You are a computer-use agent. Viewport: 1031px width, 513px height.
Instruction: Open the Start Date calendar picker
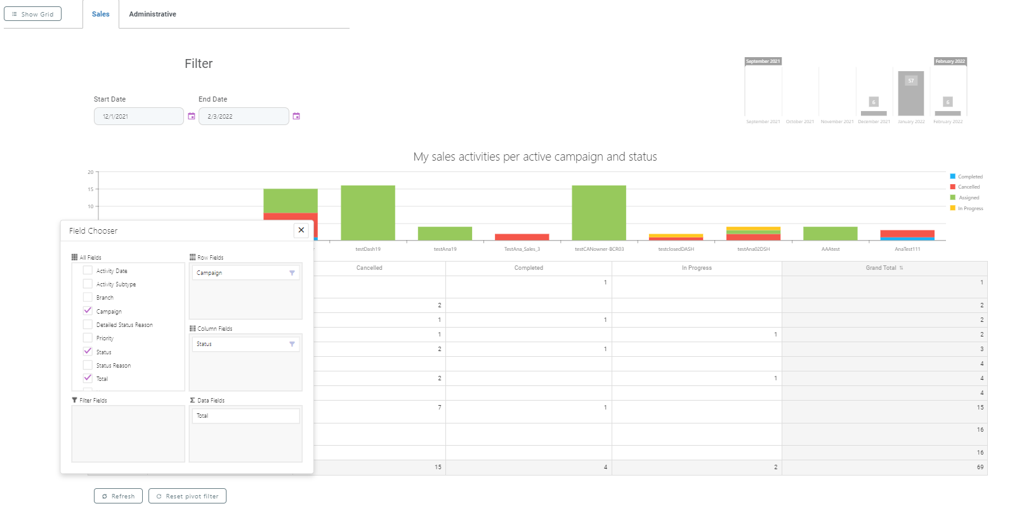point(191,116)
